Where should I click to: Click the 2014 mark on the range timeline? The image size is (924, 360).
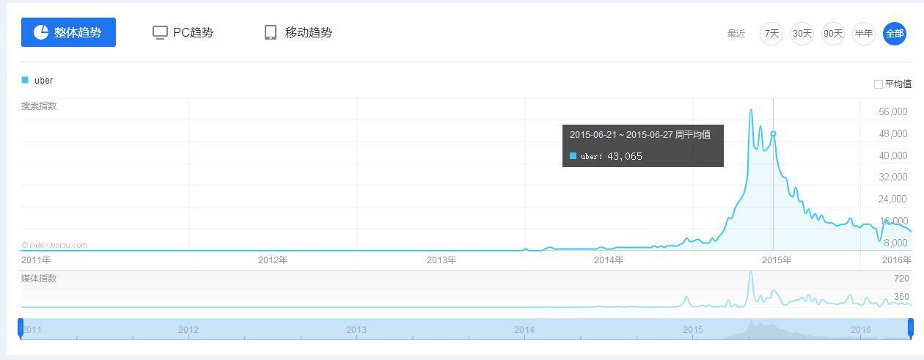[524, 330]
